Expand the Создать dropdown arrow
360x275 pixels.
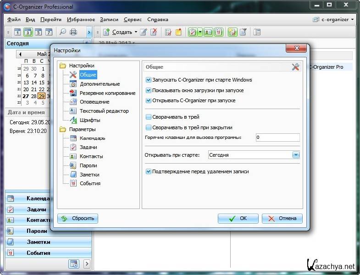pyautogui.click(x=136, y=32)
